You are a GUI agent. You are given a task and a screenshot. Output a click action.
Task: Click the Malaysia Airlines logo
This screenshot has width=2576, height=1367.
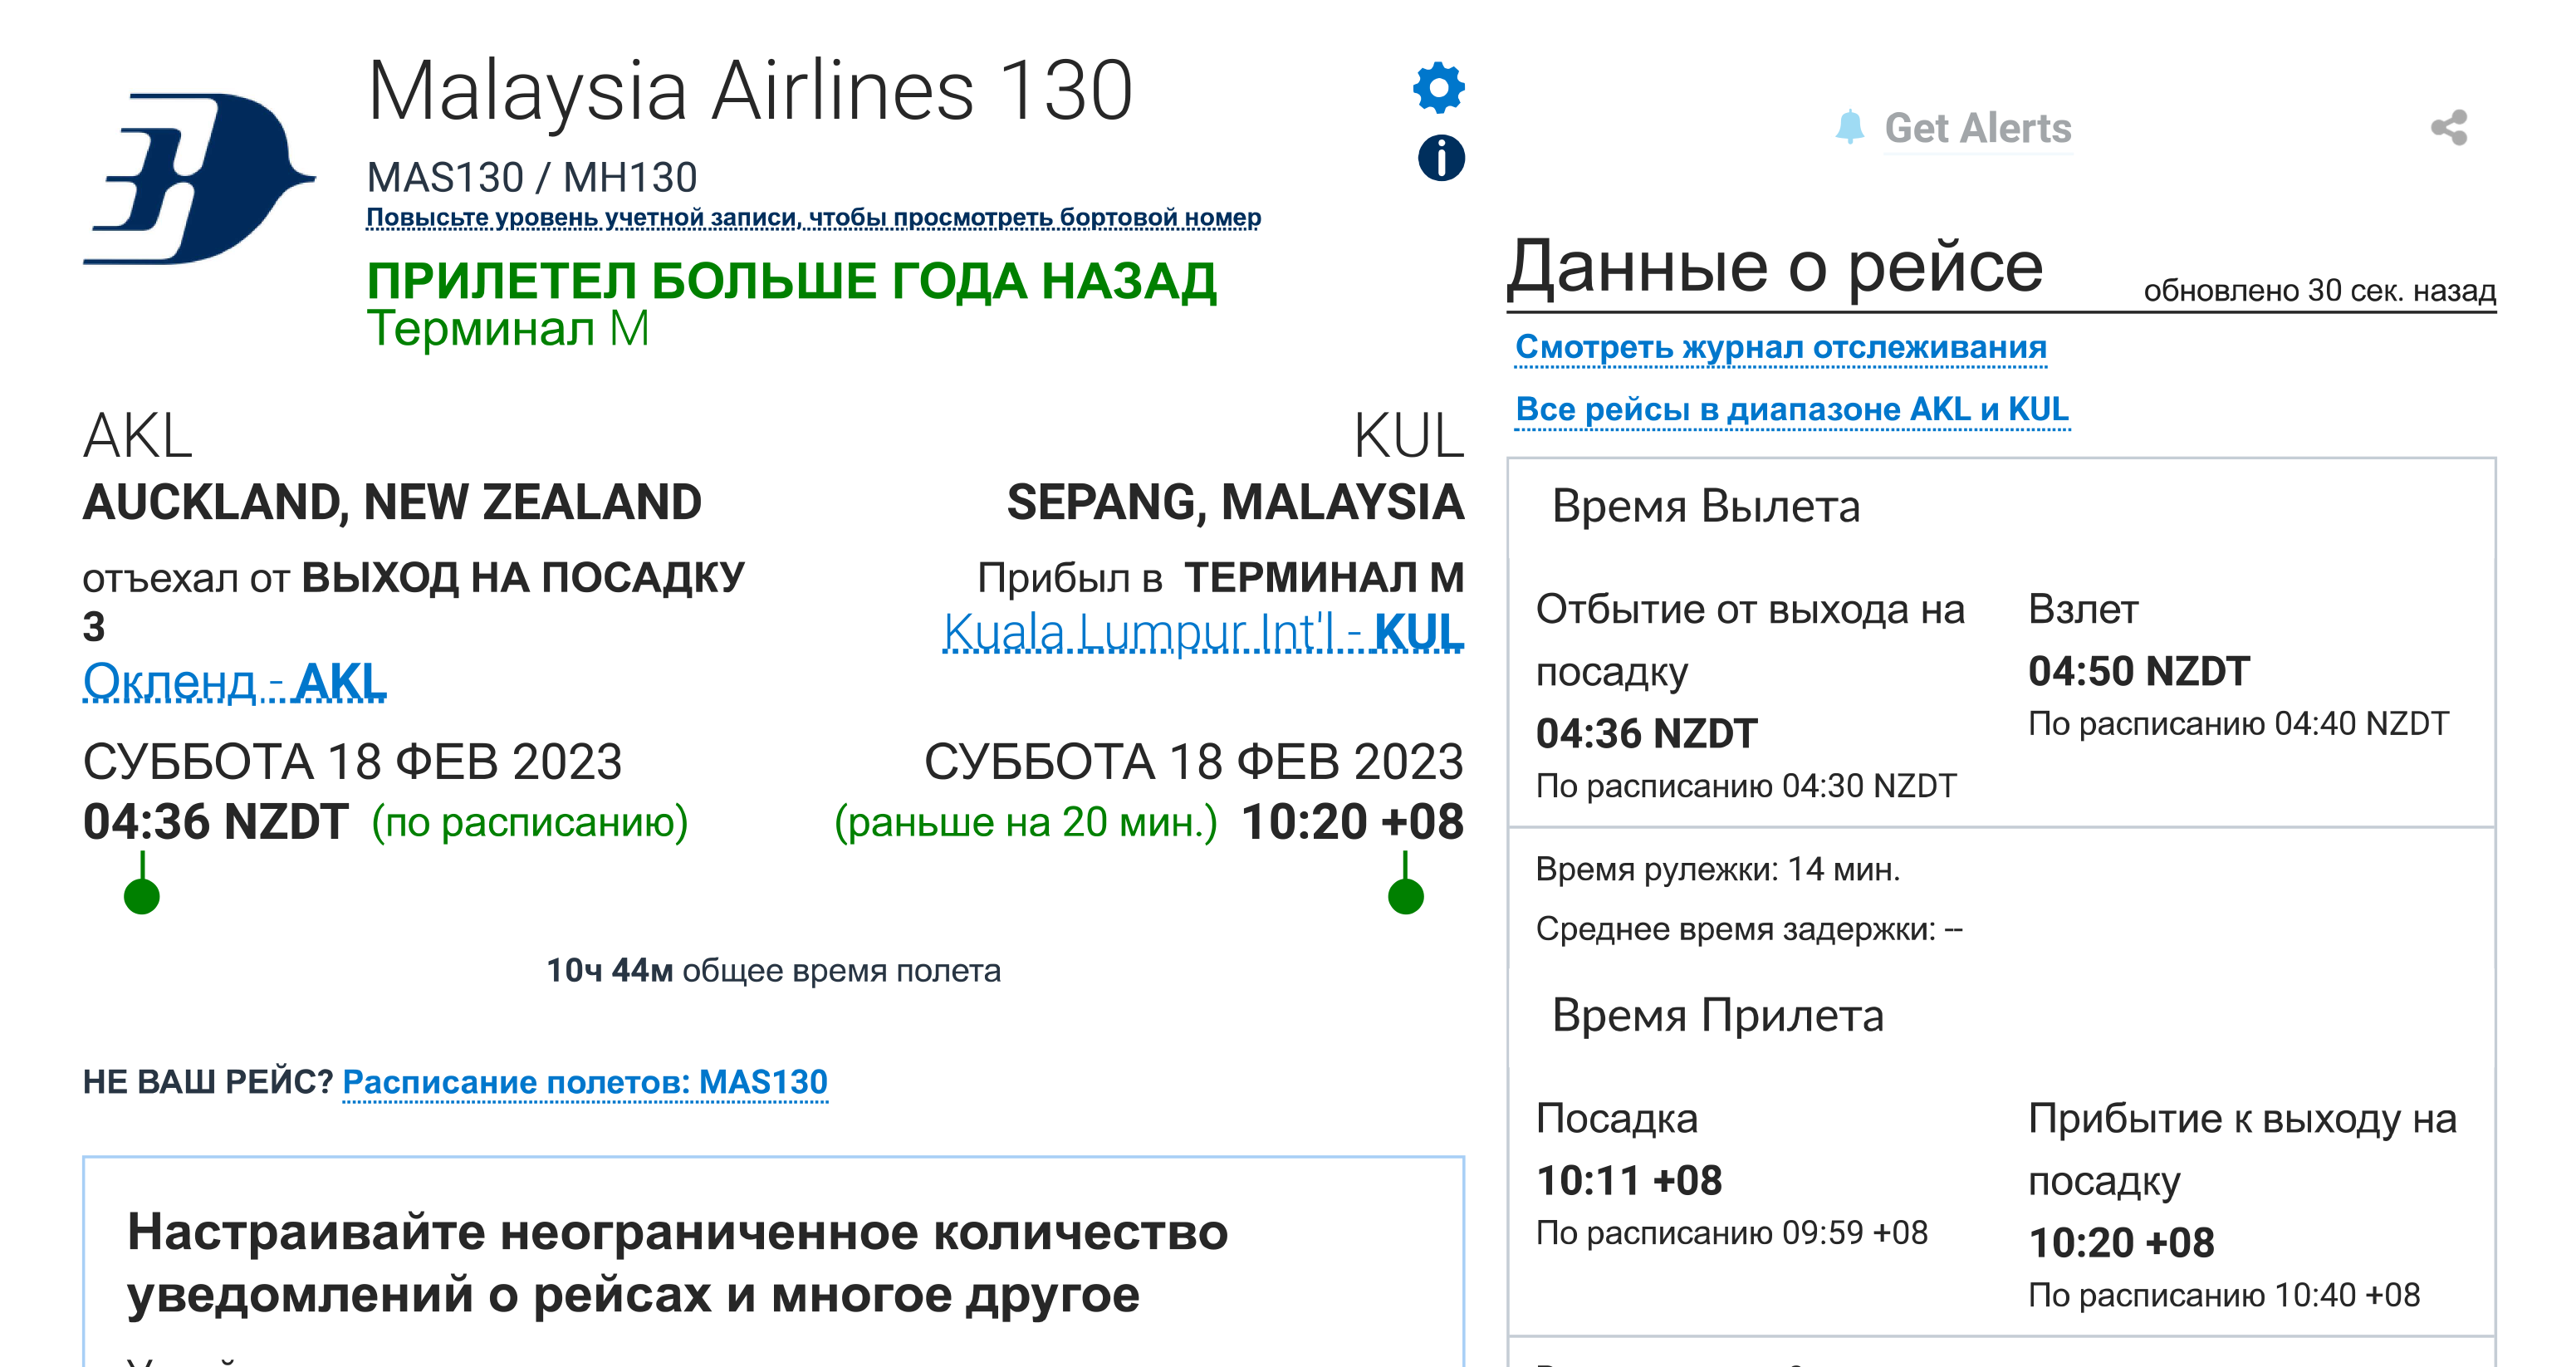click(199, 179)
